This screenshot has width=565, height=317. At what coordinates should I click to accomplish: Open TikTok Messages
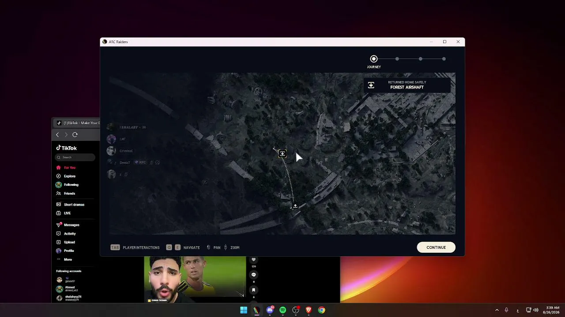(68, 225)
